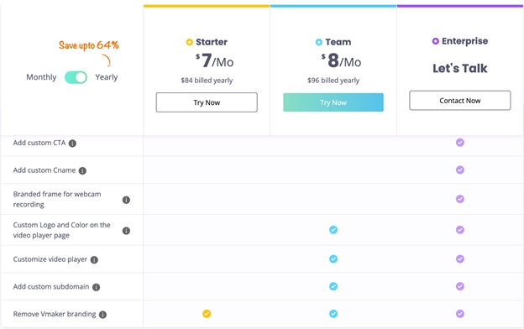Screen dimensions: 524x329
Task: Click yellow checkmark in Starter Remove Vmaker branding
Action: (x=207, y=314)
